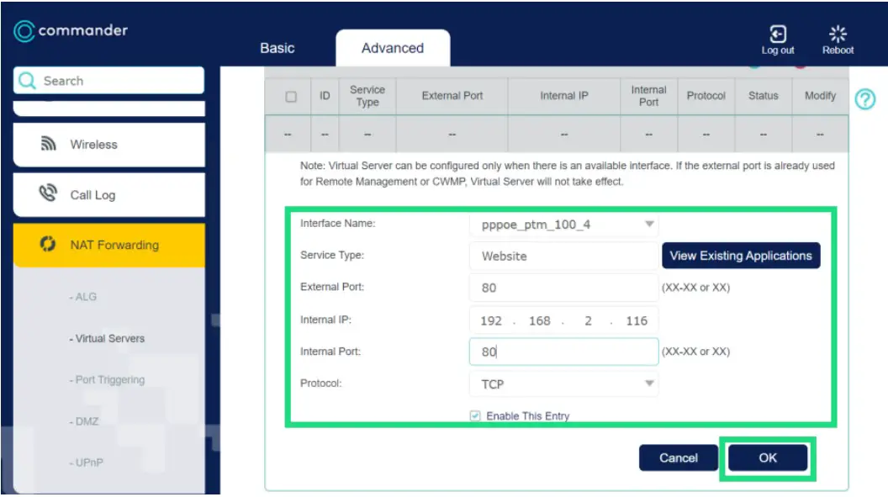888x497 pixels.
Task: Click the OK button
Action: tap(768, 457)
